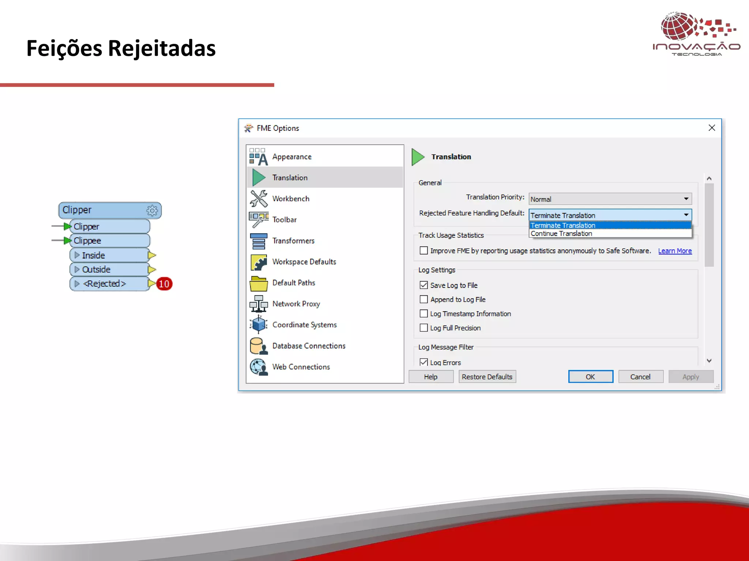The height and width of the screenshot is (561, 749).
Task: Click the Toolbar category icon
Action: (x=259, y=220)
